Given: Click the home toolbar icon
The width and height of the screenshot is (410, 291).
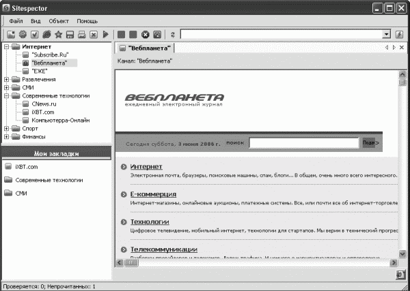Looking at the screenshot, I should [157, 35].
